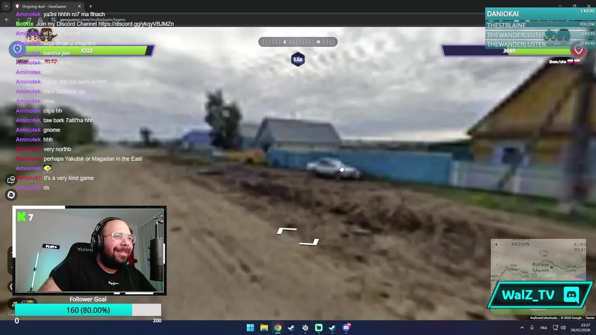Open Discord from the taskbar

click(x=346, y=328)
